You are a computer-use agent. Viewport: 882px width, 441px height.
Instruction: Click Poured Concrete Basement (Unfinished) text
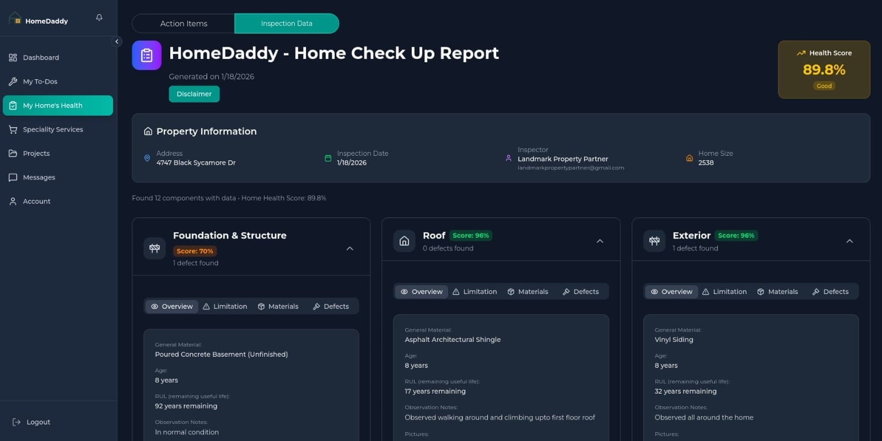click(221, 355)
